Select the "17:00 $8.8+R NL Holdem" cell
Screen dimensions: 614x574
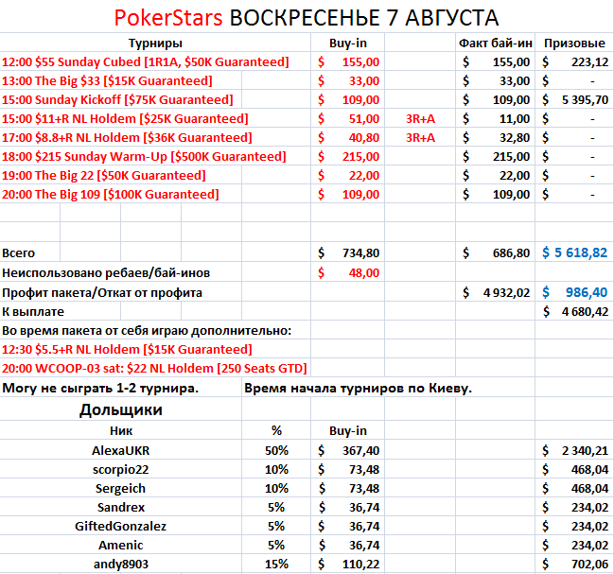127,137
